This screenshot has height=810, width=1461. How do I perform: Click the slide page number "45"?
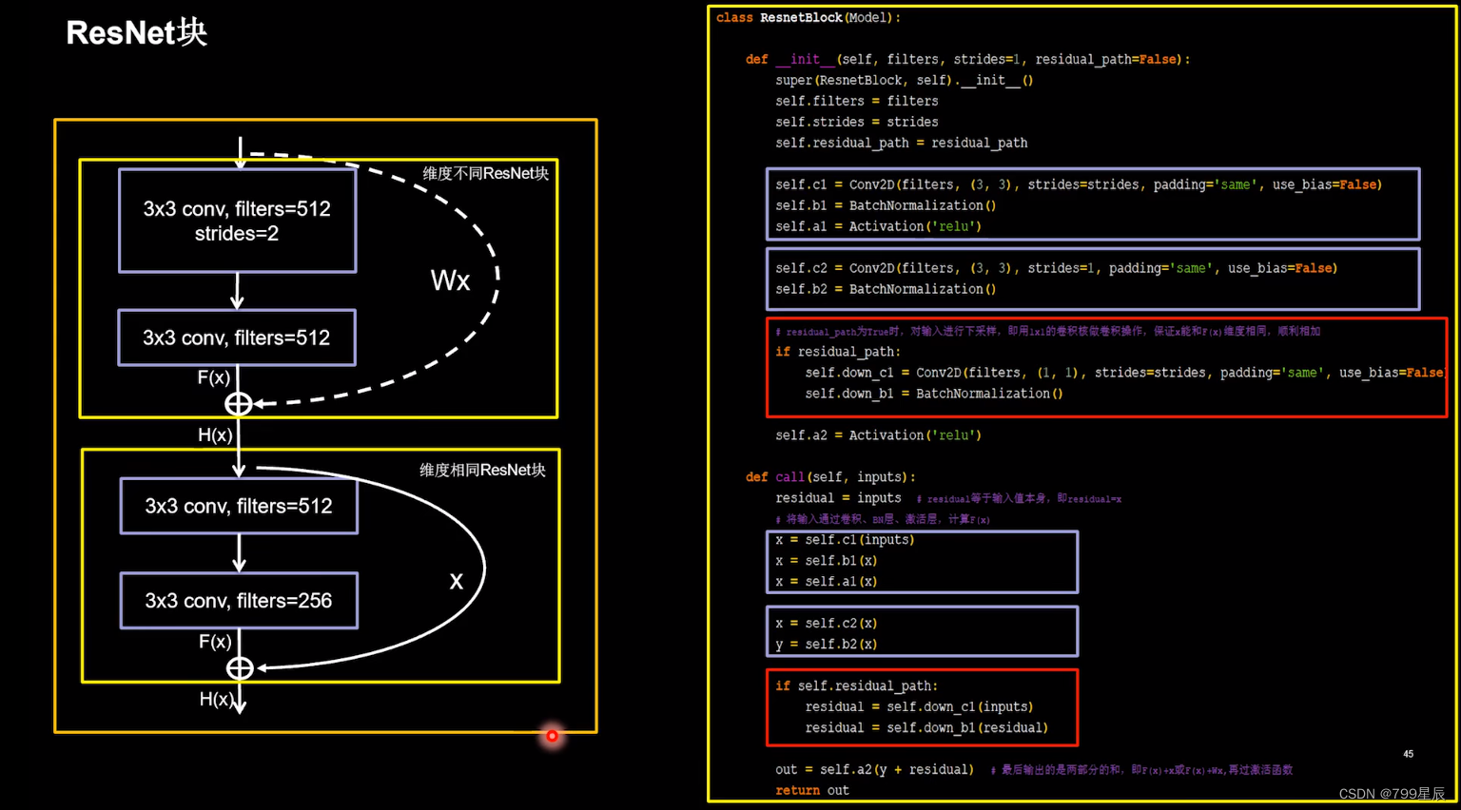click(x=1408, y=754)
